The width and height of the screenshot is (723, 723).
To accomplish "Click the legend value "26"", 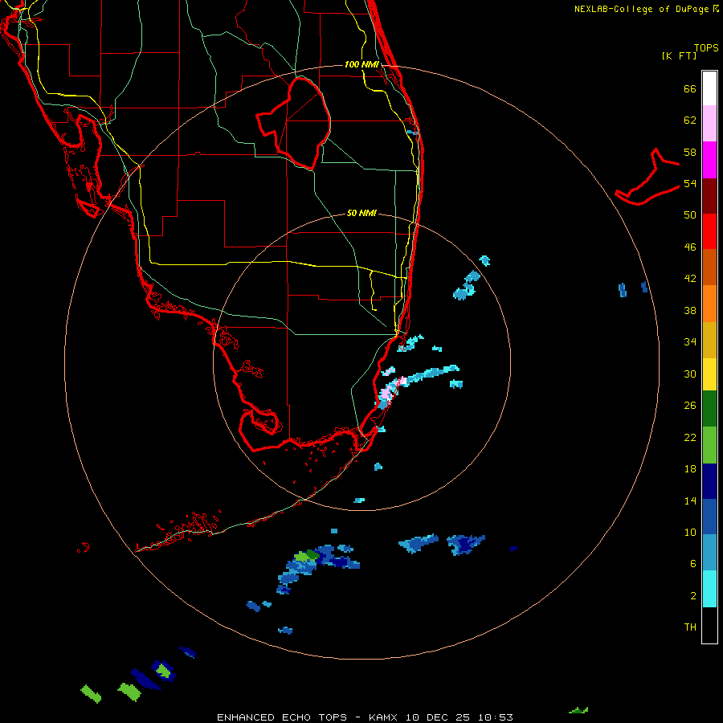I will pyautogui.click(x=690, y=406).
